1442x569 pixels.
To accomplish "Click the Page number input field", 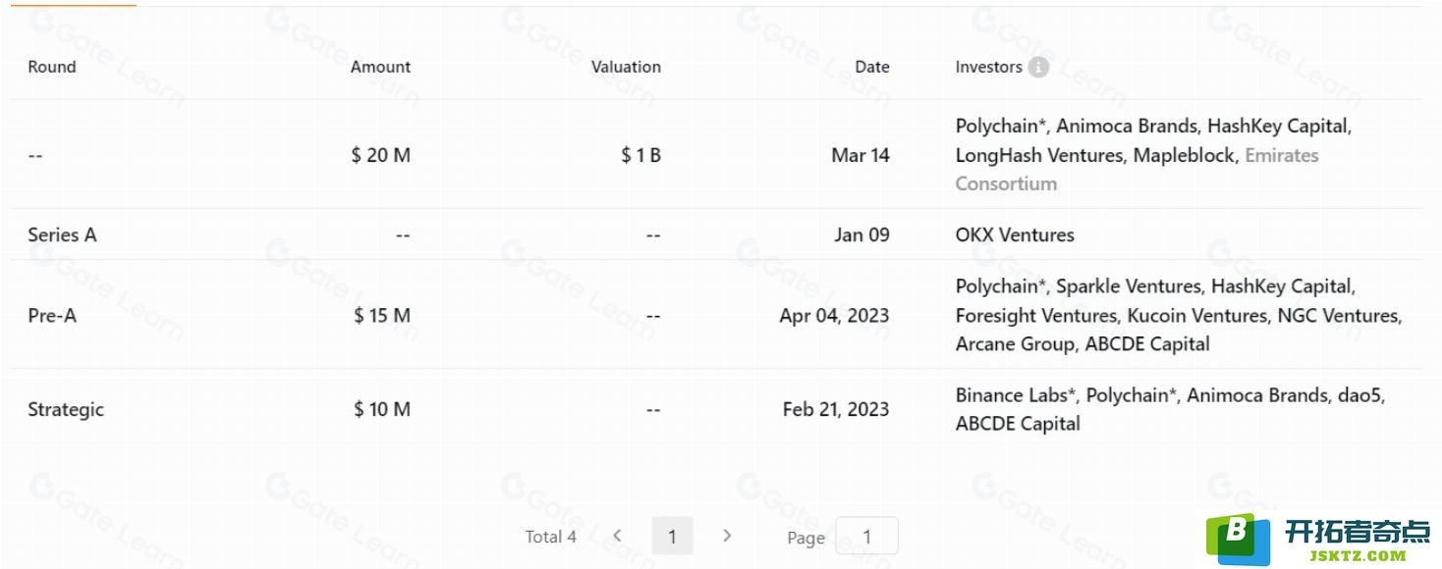I will point(867,537).
